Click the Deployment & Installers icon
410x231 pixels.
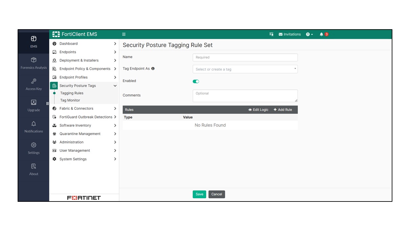point(54,60)
